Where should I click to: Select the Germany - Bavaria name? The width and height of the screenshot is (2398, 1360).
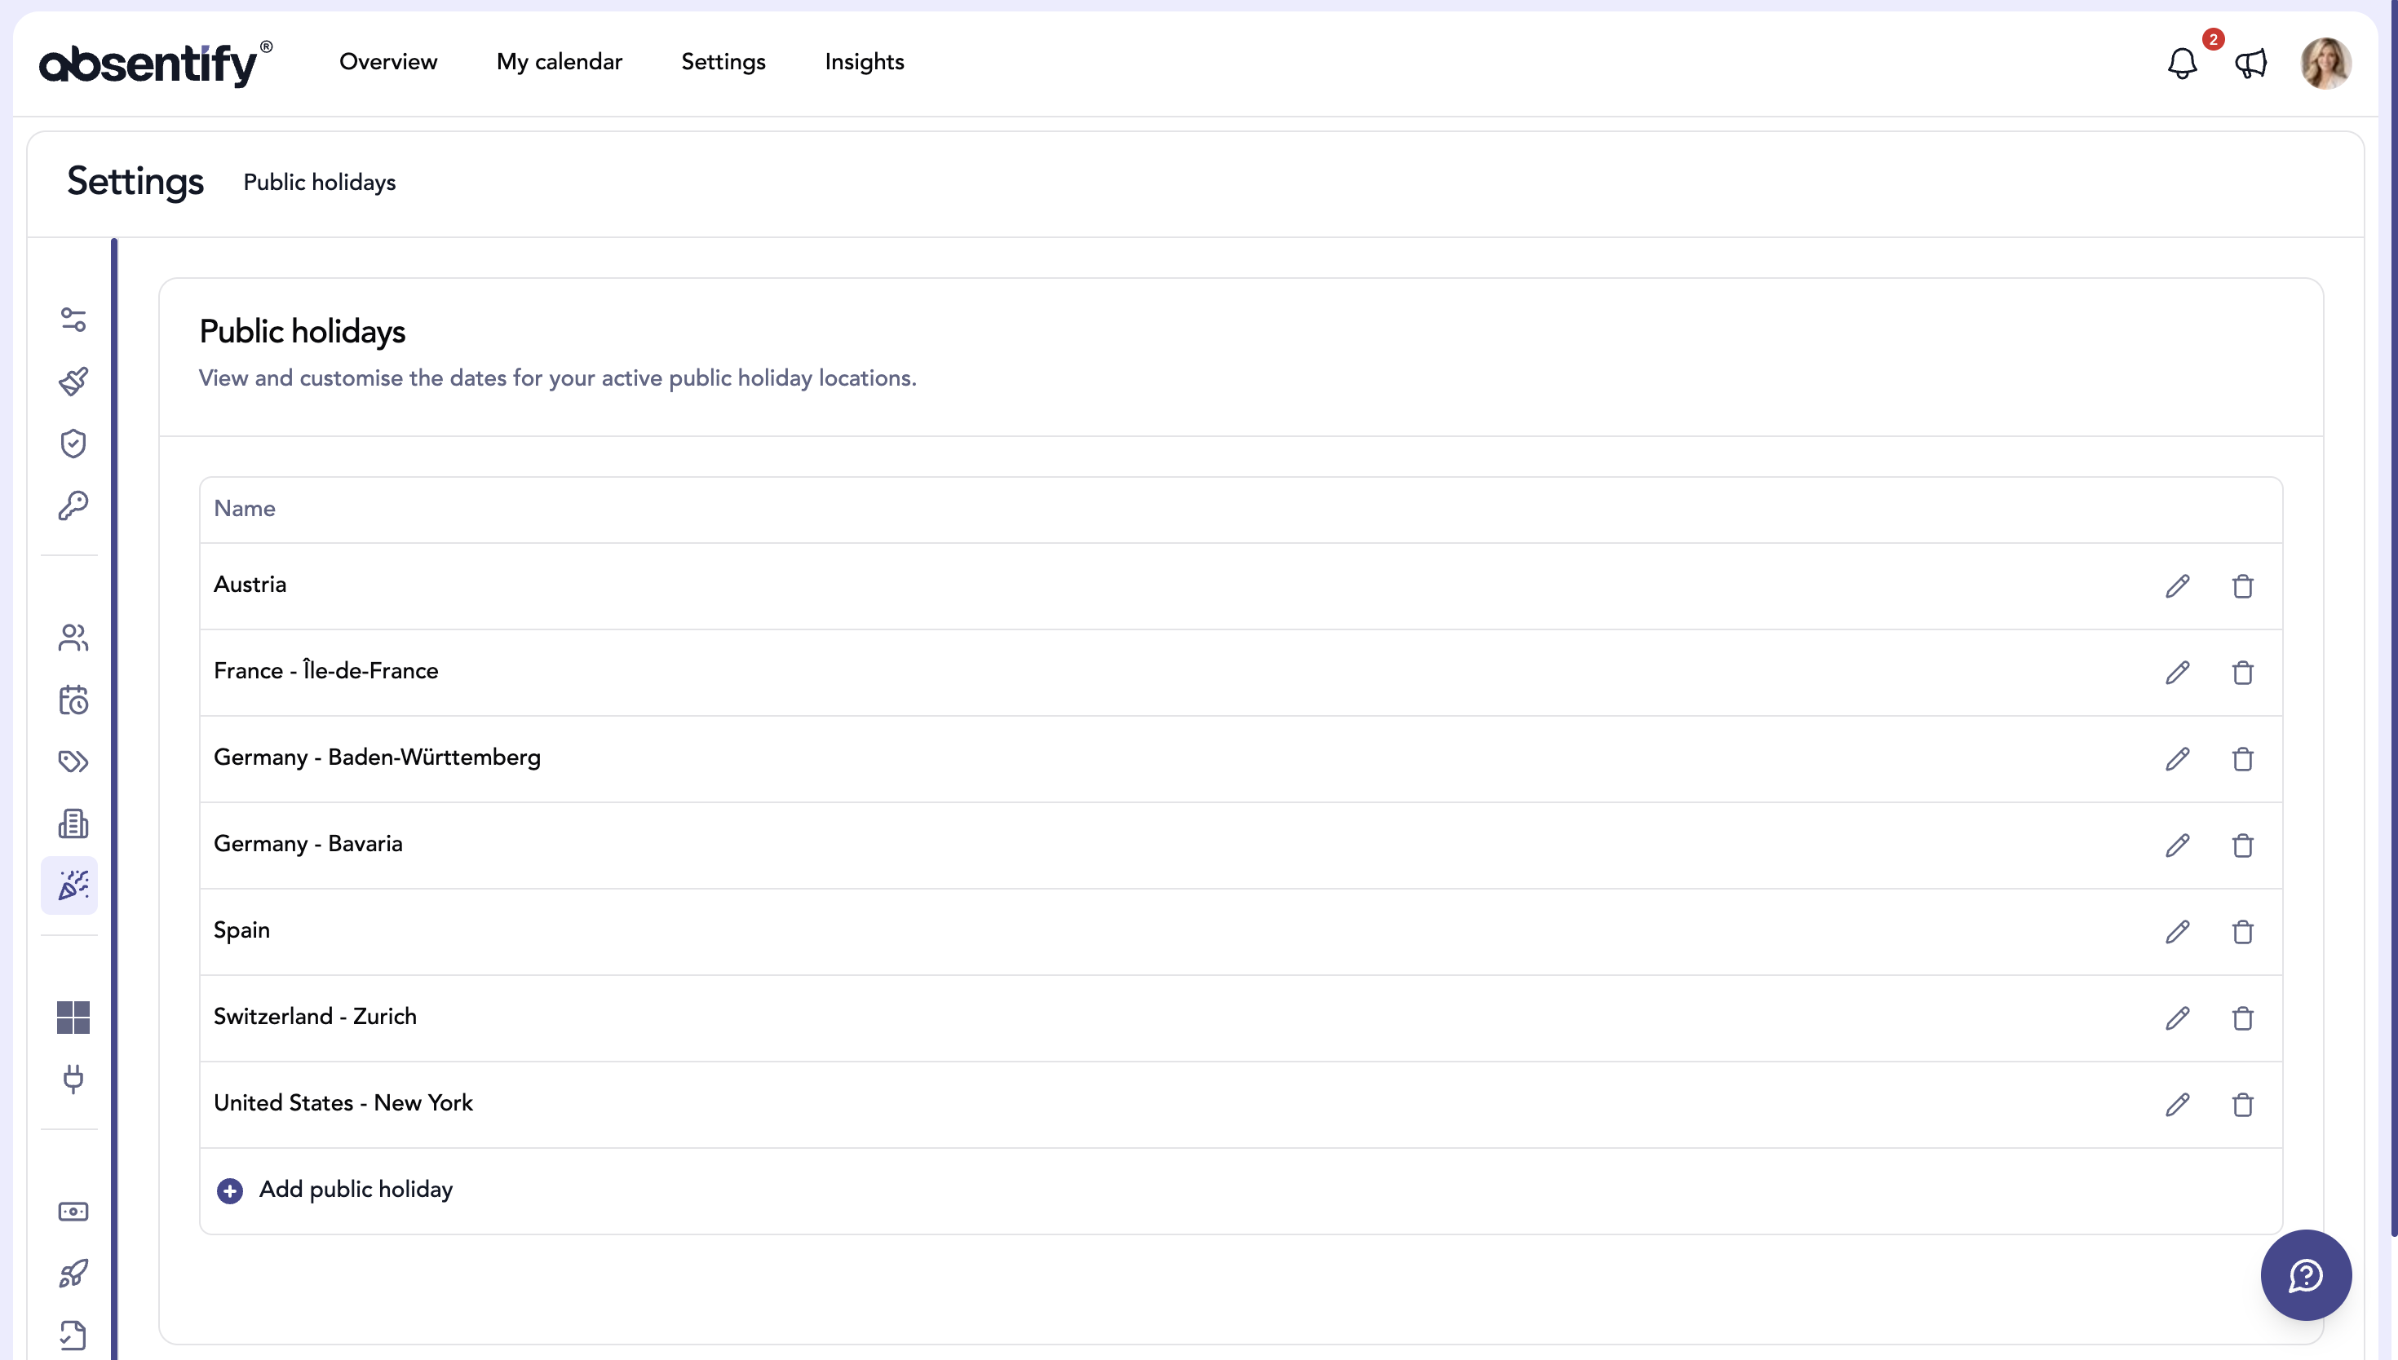click(x=308, y=843)
